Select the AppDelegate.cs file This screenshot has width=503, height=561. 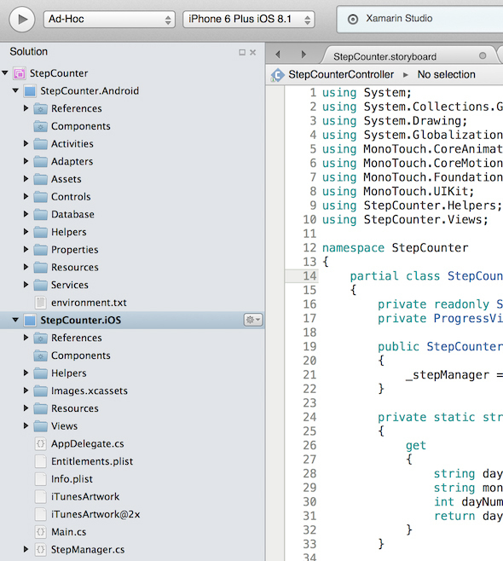coord(87,443)
